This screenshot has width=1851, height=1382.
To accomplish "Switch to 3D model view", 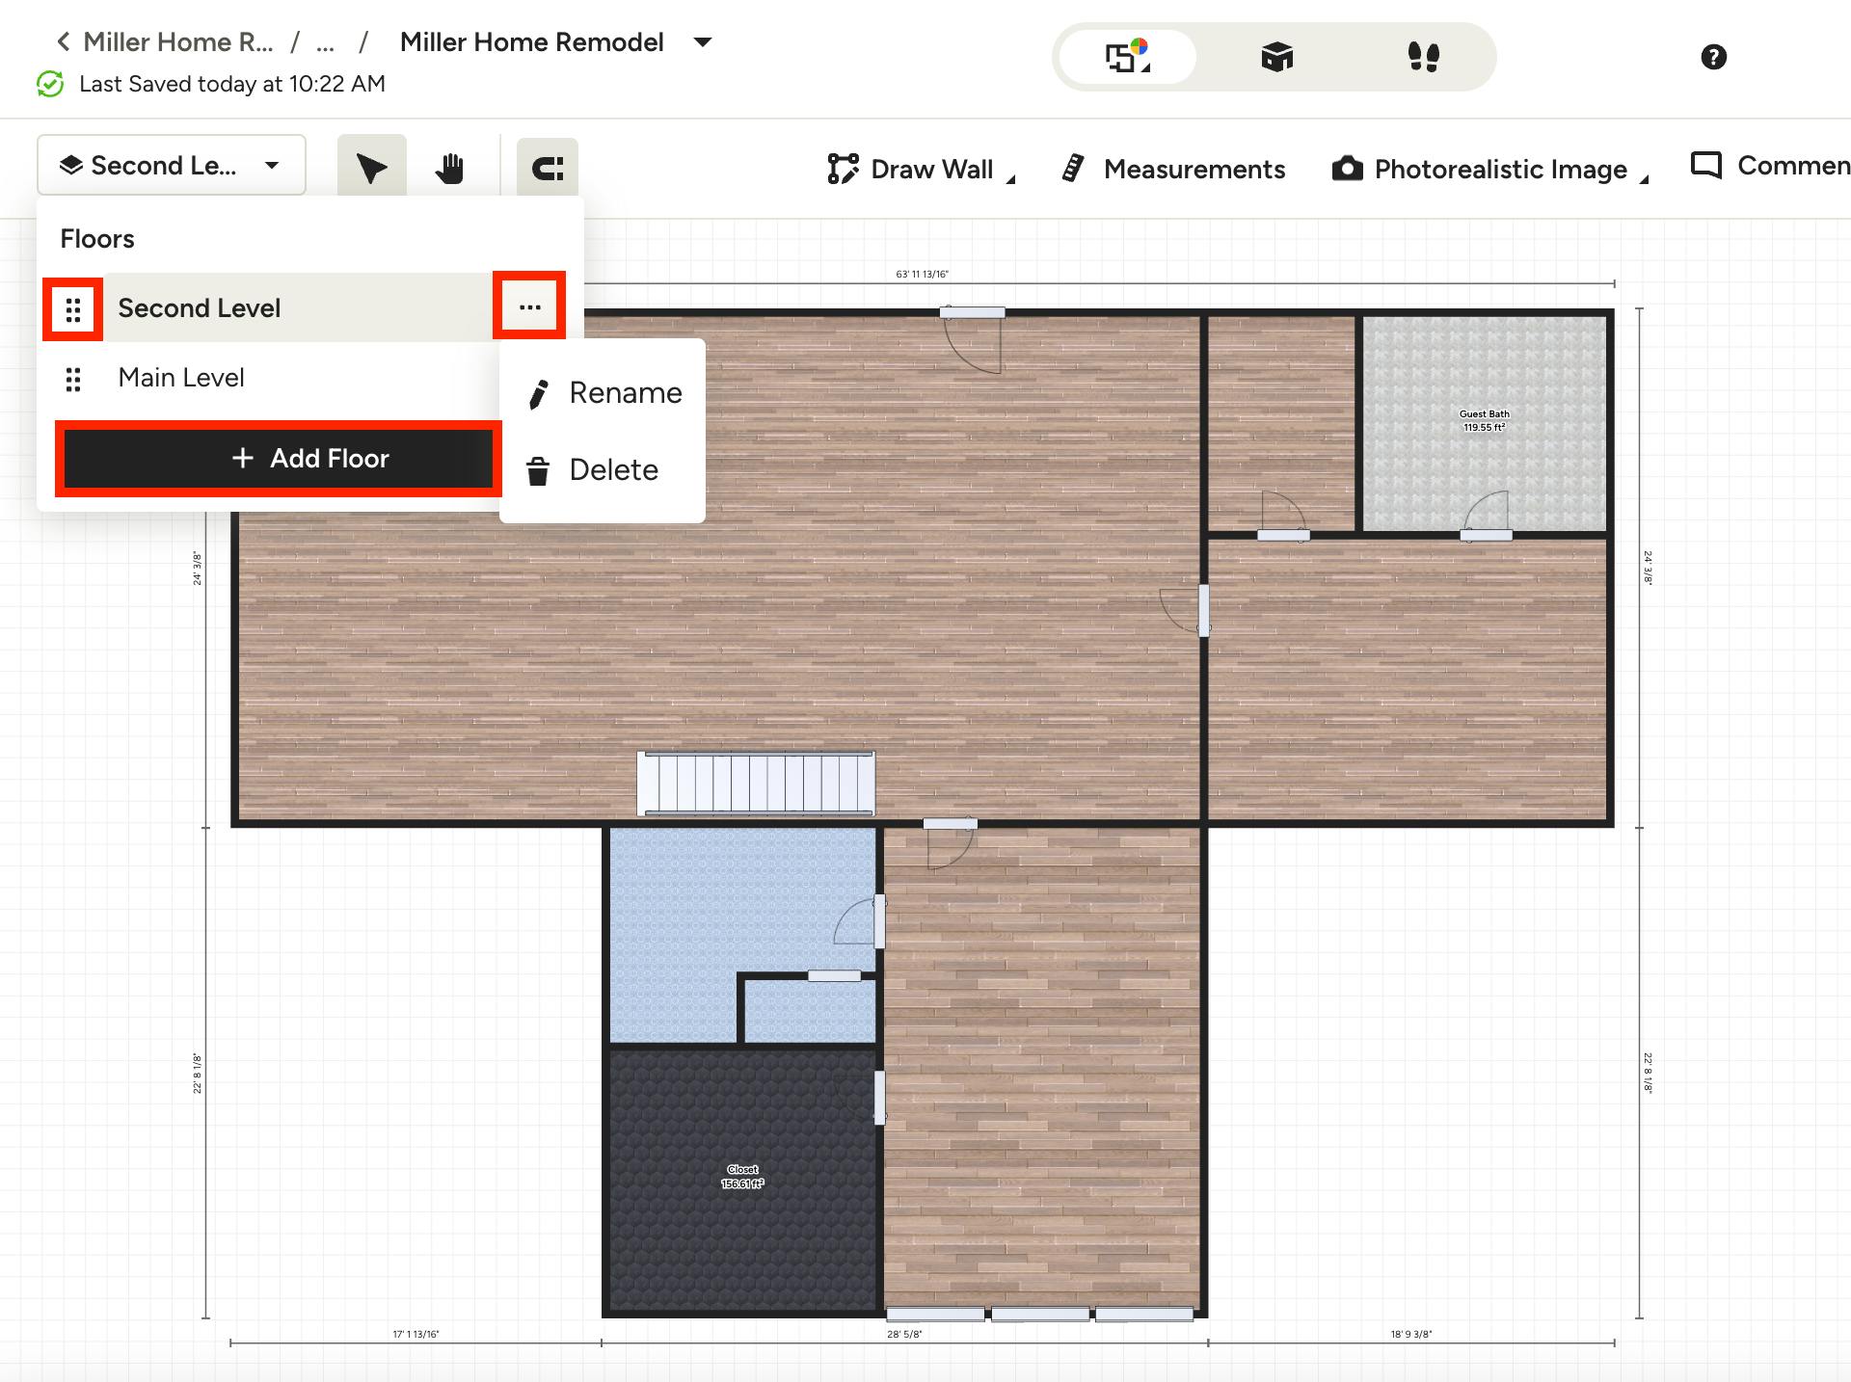I will pos(1276,57).
